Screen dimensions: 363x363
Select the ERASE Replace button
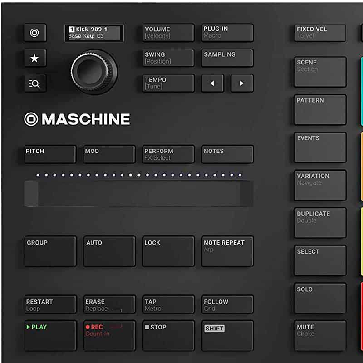point(109,304)
